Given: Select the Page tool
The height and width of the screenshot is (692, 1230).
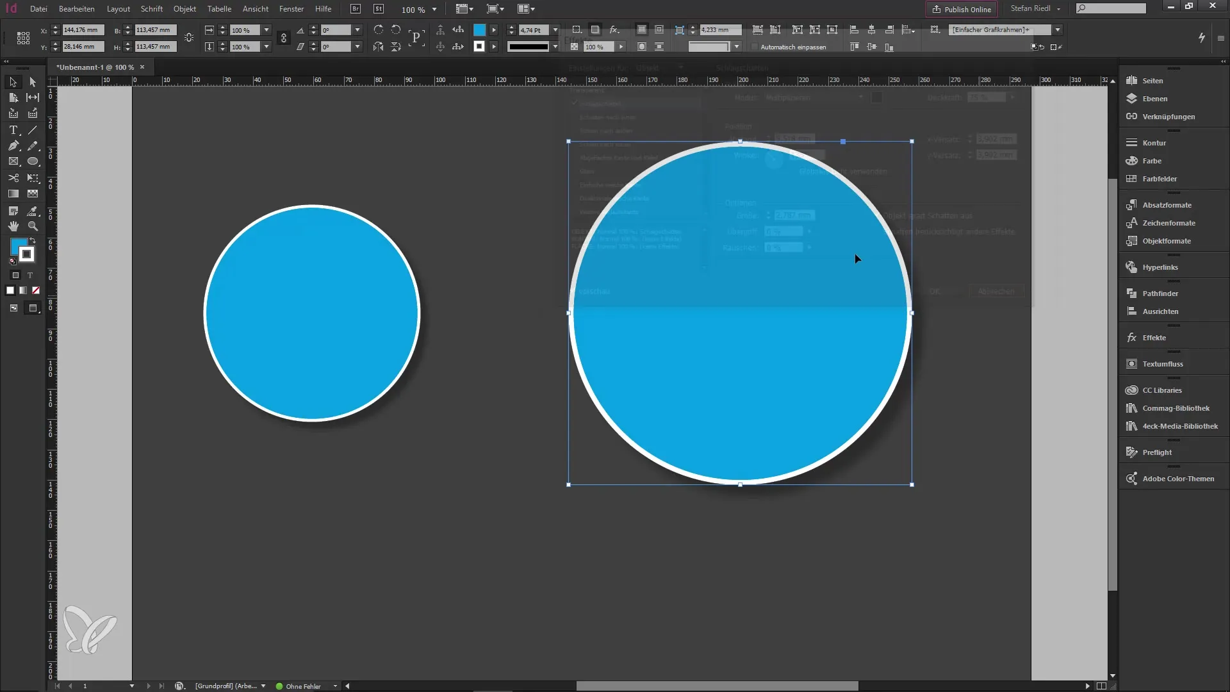Looking at the screenshot, I should point(13,97).
